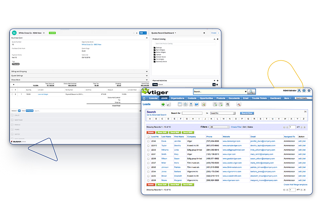This screenshot has width=320, height=213.
Task: Click the Edit button on SugarCRM quote
Action: pos(141,33)
